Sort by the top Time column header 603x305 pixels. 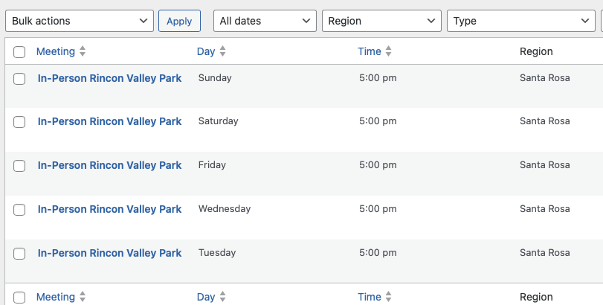(370, 52)
